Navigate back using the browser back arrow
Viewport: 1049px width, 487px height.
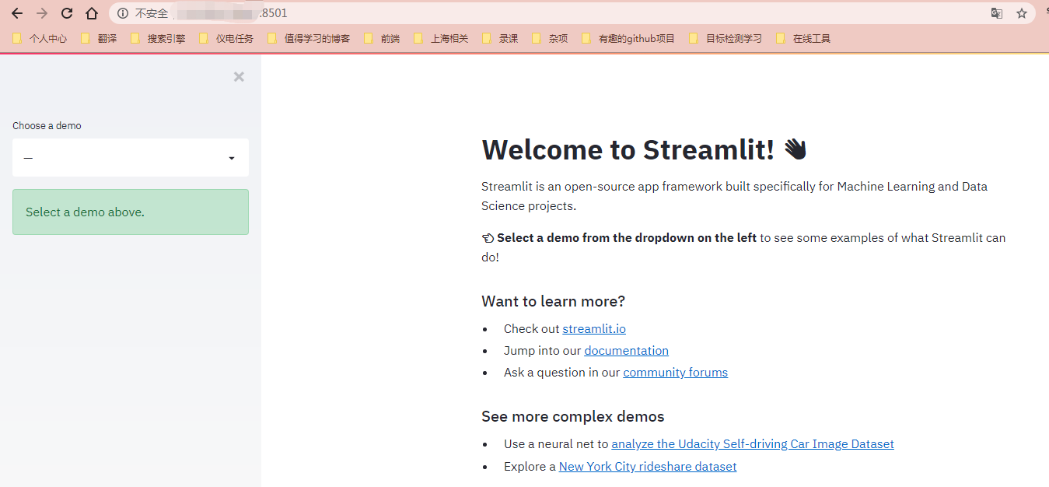point(17,12)
